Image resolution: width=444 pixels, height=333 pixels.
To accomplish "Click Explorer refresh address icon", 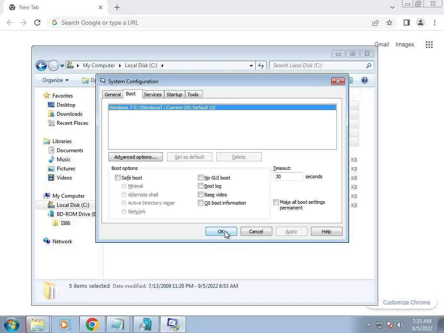I will coord(261,66).
